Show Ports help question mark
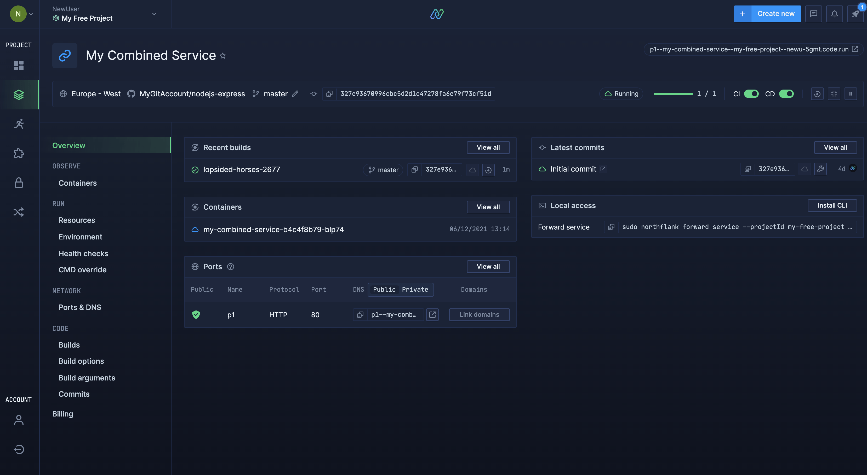Image resolution: width=867 pixels, height=475 pixels. (231, 267)
